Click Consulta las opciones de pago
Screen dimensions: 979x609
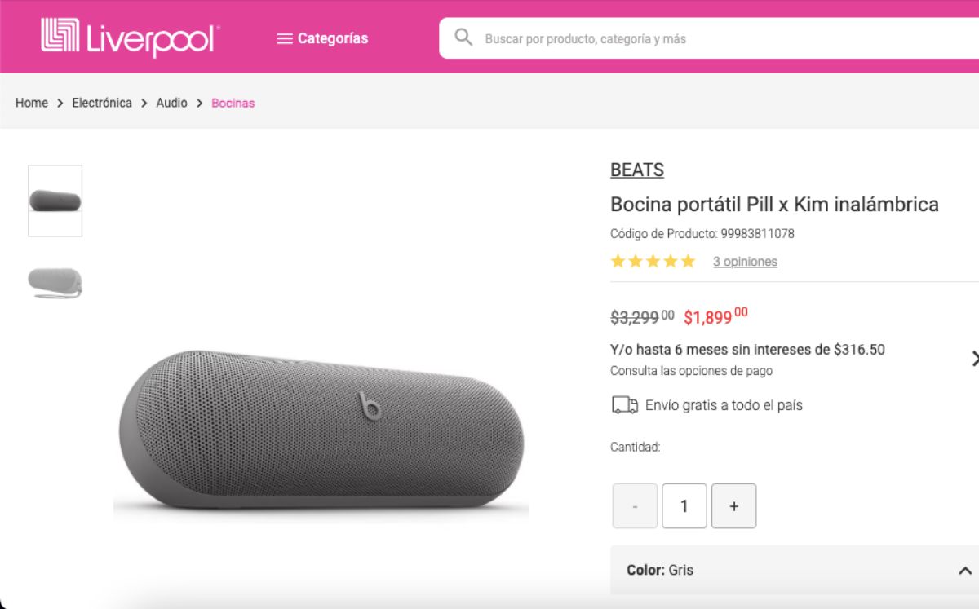pos(691,370)
